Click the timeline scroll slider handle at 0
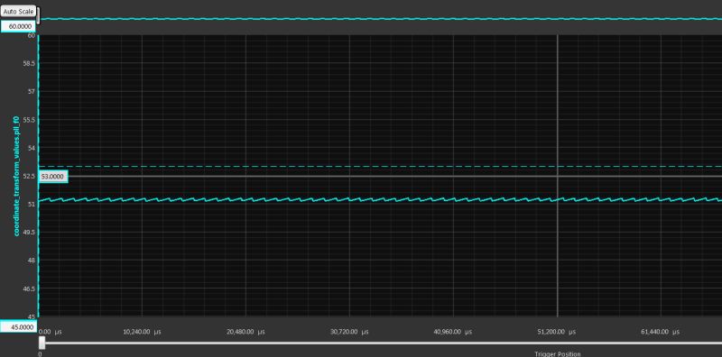The height and width of the screenshot is (357, 722). [42, 343]
